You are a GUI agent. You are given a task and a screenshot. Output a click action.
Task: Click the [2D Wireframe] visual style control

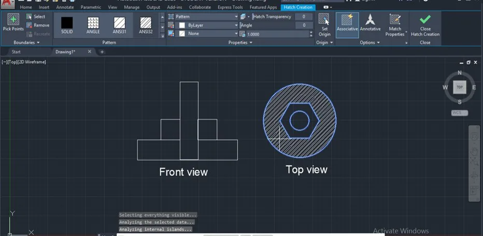[32, 62]
